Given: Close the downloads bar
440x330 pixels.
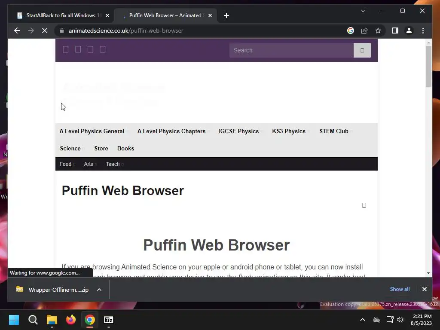Looking at the screenshot, I should 424,289.
